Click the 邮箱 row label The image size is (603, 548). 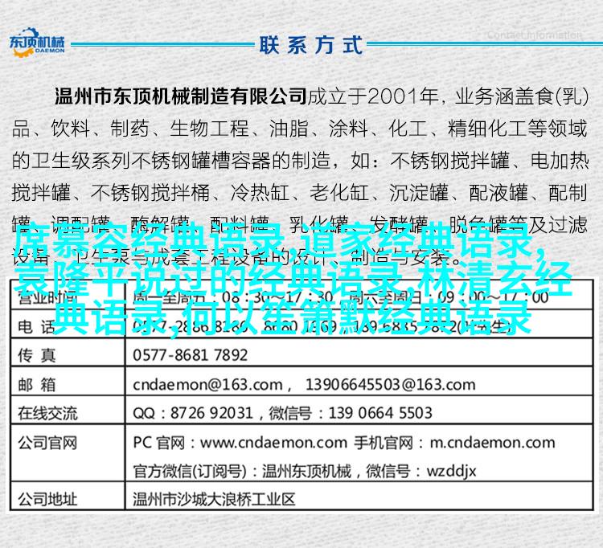tap(37, 384)
